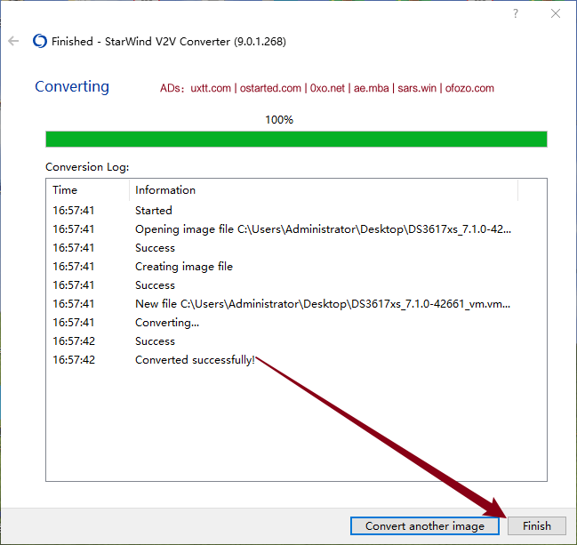
Task: Click the 100% progress label
Action: (279, 120)
